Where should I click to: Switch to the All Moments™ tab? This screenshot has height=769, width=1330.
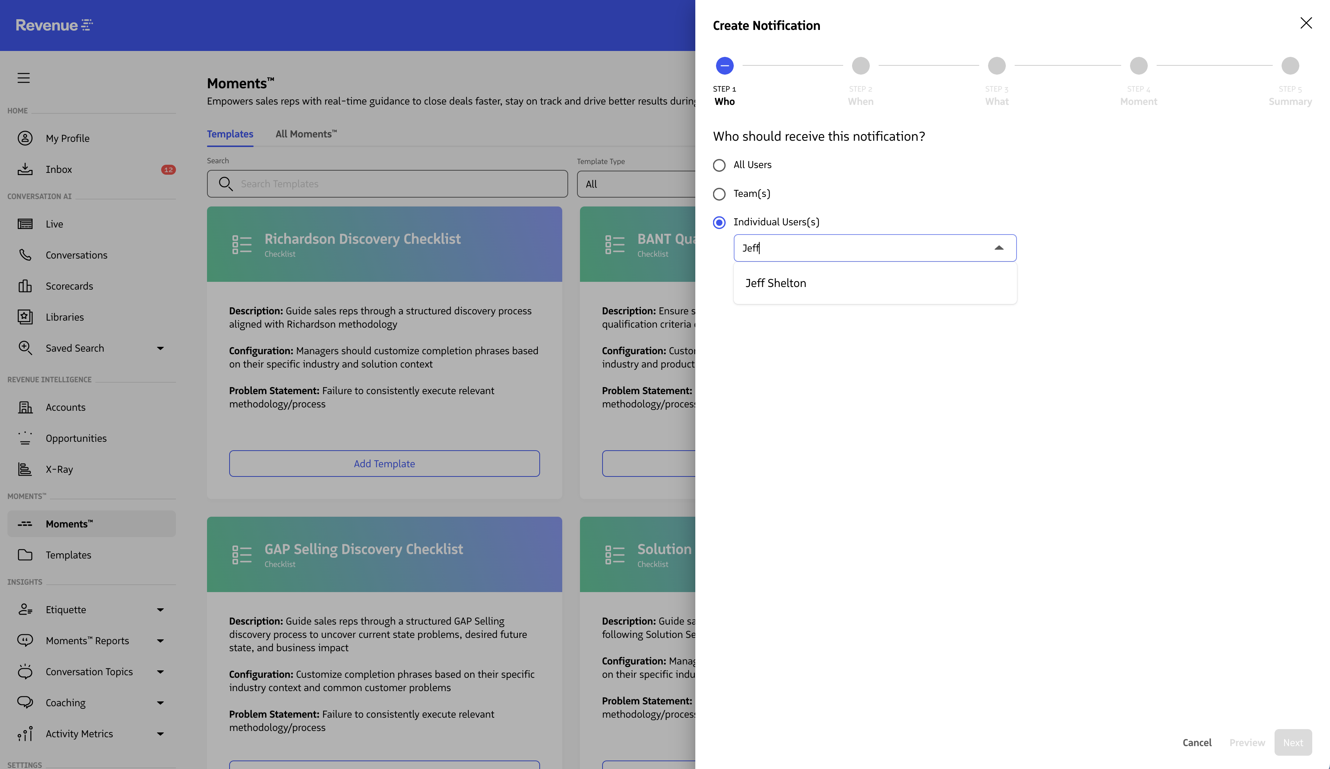(306, 134)
